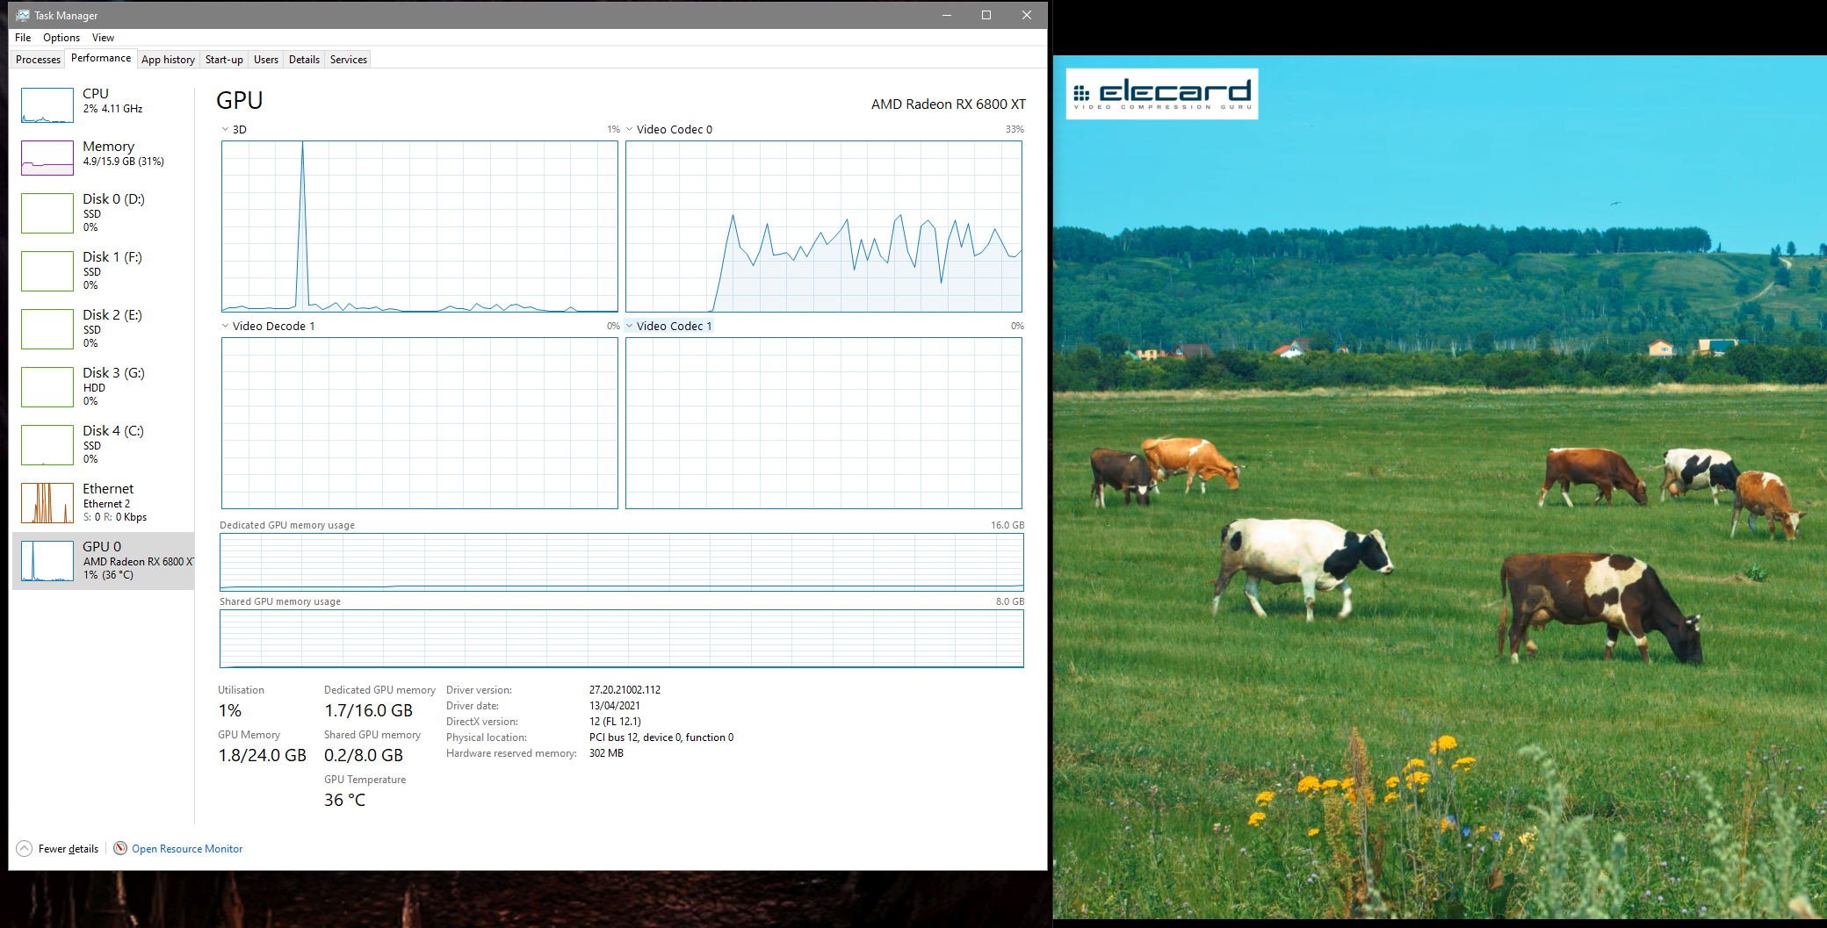The image size is (1827, 928).
Task: Click the AMD Radeon RX 6800 XT heading
Action: pyautogui.click(x=949, y=104)
